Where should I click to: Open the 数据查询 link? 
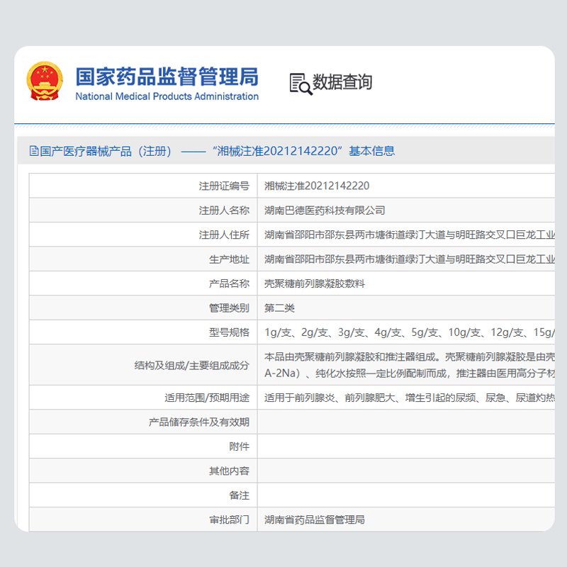point(342,82)
